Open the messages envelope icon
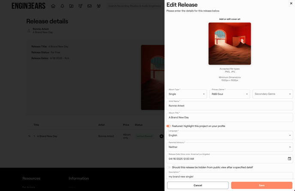The width and height of the screenshot is (295, 191). (90, 6)
